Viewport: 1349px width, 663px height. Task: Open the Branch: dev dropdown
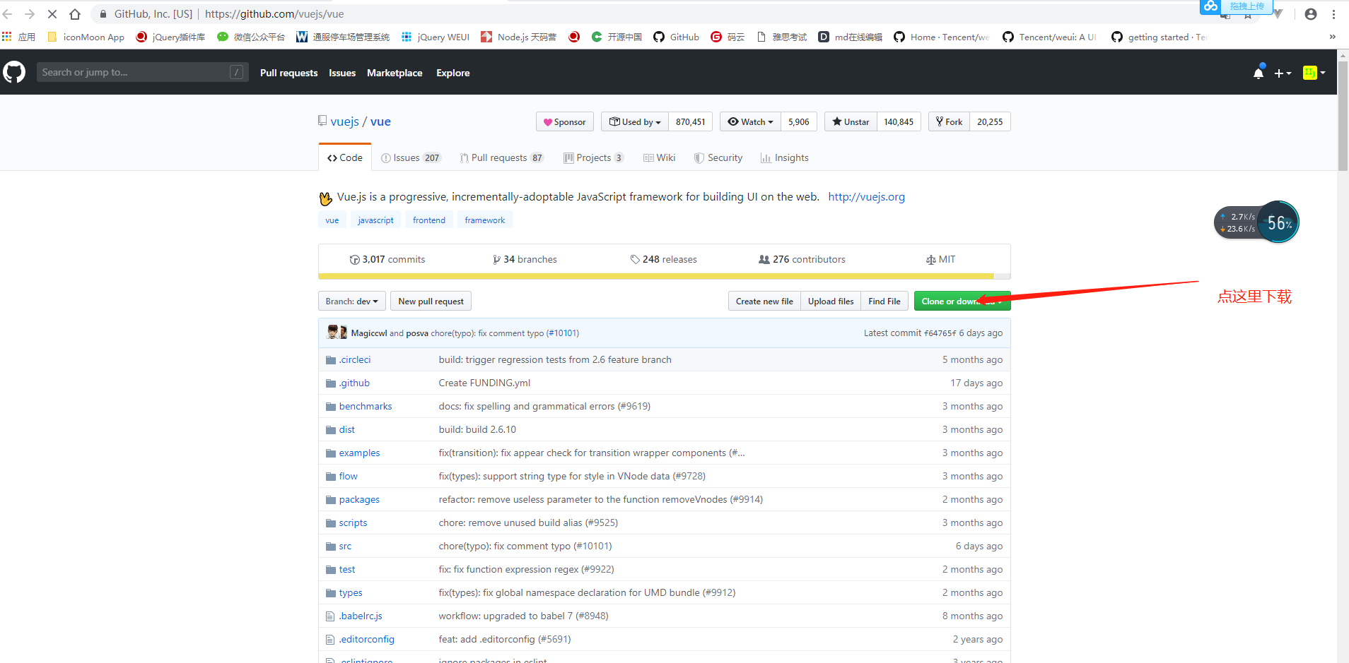(x=352, y=301)
